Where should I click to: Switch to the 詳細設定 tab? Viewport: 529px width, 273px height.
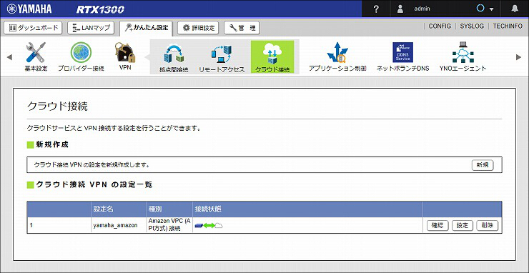[199, 28]
